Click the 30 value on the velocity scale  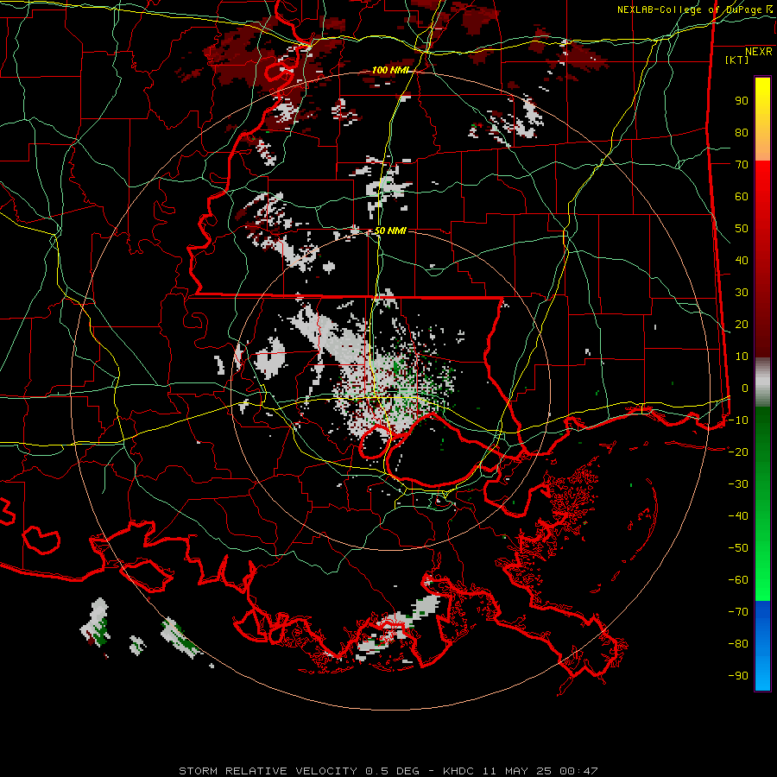(x=742, y=293)
